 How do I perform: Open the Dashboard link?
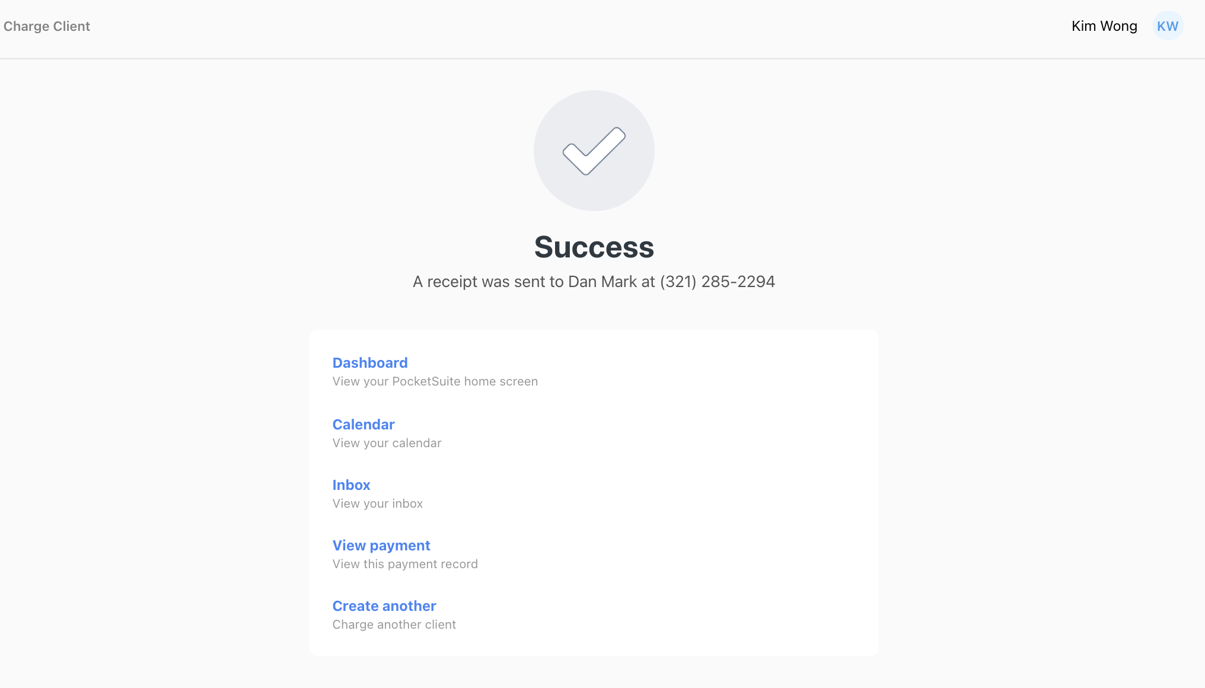(x=370, y=363)
